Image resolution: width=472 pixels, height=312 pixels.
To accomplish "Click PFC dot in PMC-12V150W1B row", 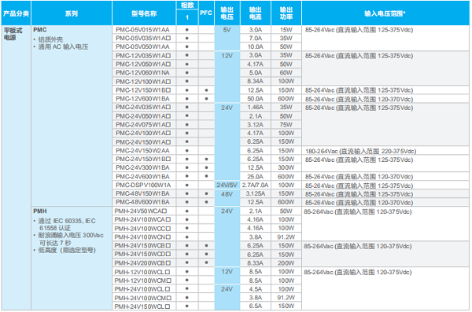I will (x=206, y=90).
